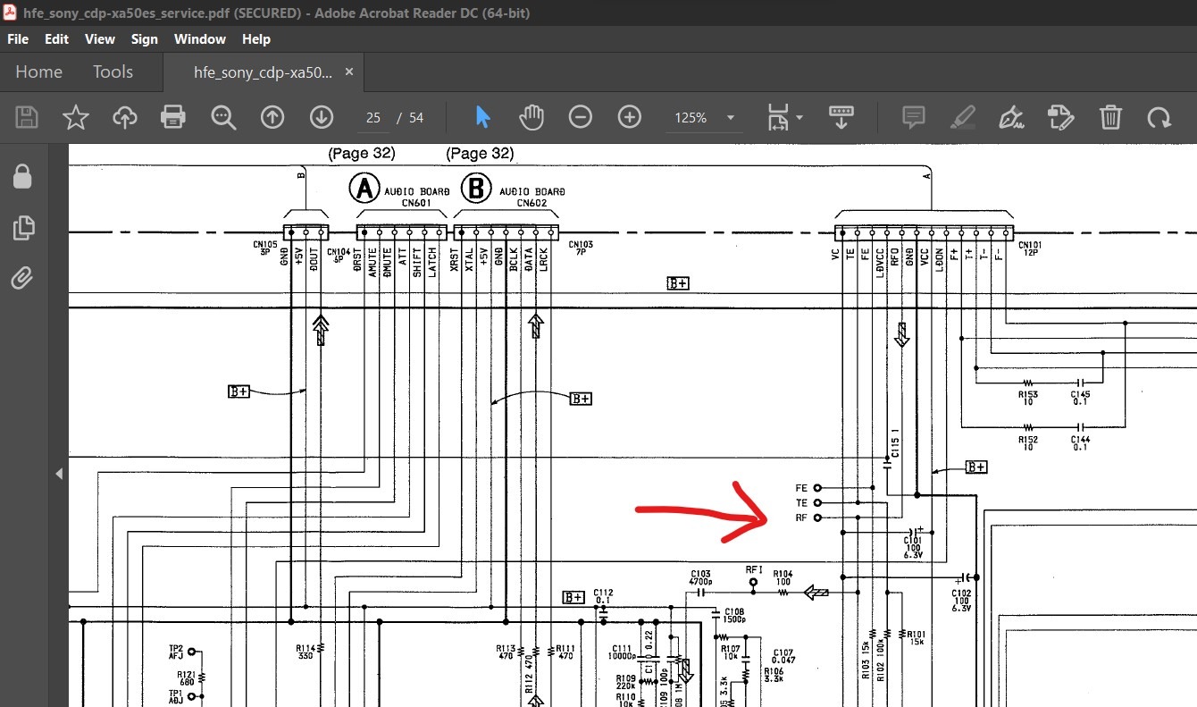Click the circled A audio board marker

click(364, 189)
